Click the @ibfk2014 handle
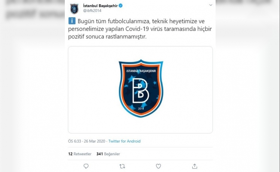Image resolution: width=280 pixels, height=172 pixels. point(92,11)
